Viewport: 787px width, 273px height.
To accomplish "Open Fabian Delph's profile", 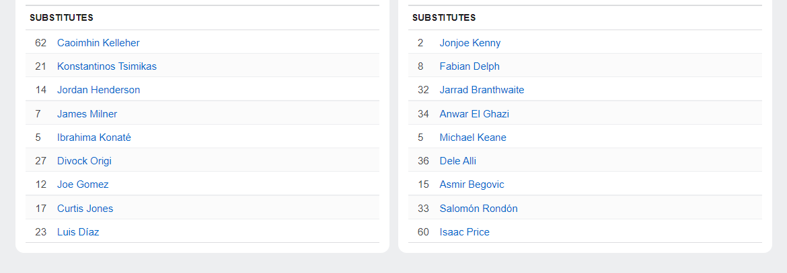I will 470,66.
